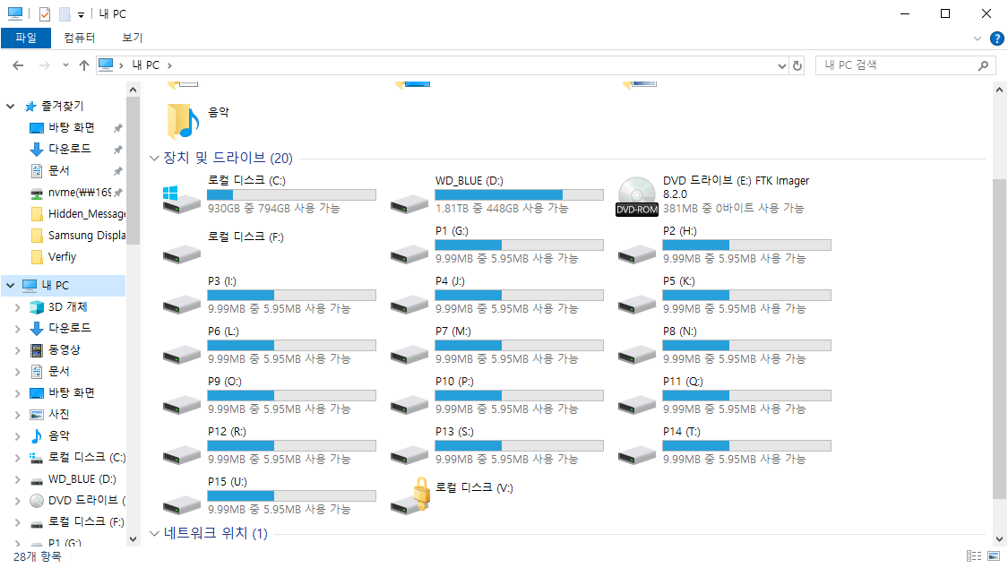Switch to details view in status bar
Viewport: 1008px width, 568px height.
tap(974, 556)
